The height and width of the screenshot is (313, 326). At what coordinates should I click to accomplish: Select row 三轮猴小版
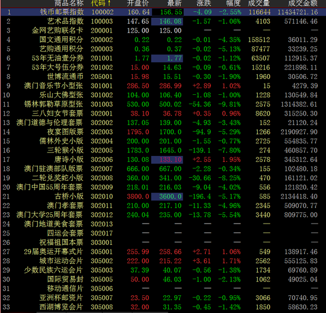[163, 151]
